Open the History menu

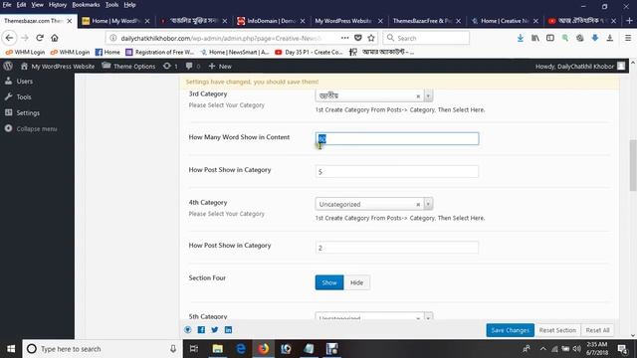(x=58, y=5)
